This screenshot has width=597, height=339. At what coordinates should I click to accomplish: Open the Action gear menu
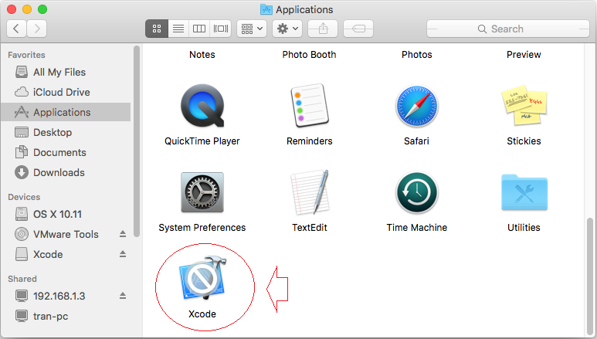coord(287,29)
